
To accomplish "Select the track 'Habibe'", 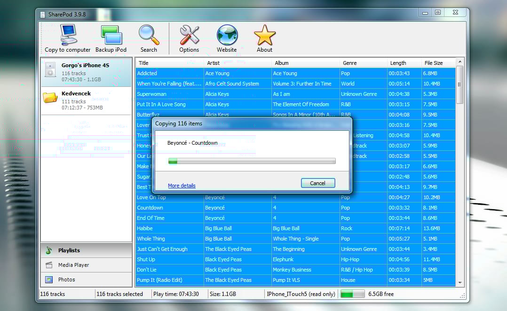I will 145,228.
